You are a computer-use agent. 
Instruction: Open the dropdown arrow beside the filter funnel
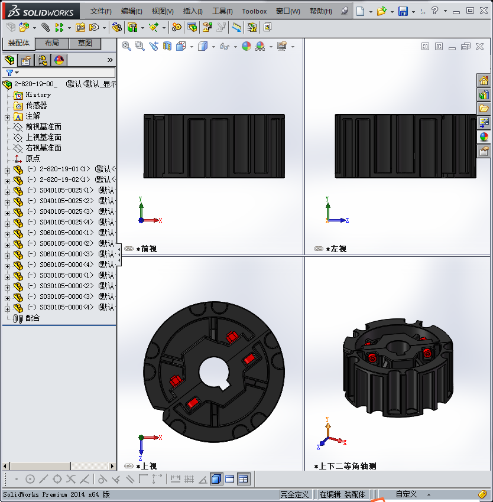17,73
